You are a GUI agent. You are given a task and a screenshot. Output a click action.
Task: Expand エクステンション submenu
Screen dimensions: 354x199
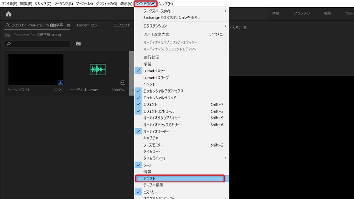click(x=181, y=26)
